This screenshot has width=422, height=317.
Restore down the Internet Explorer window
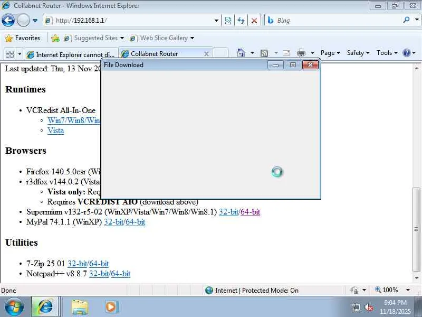click(x=395, y=5)
